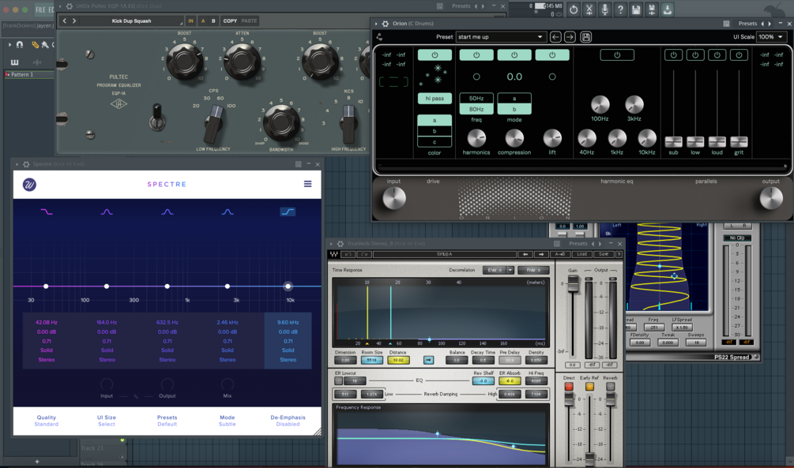Select Spectre high-shelf band shape icon
Viewport: 794px width, 468px height.
[x=288, y=212]
